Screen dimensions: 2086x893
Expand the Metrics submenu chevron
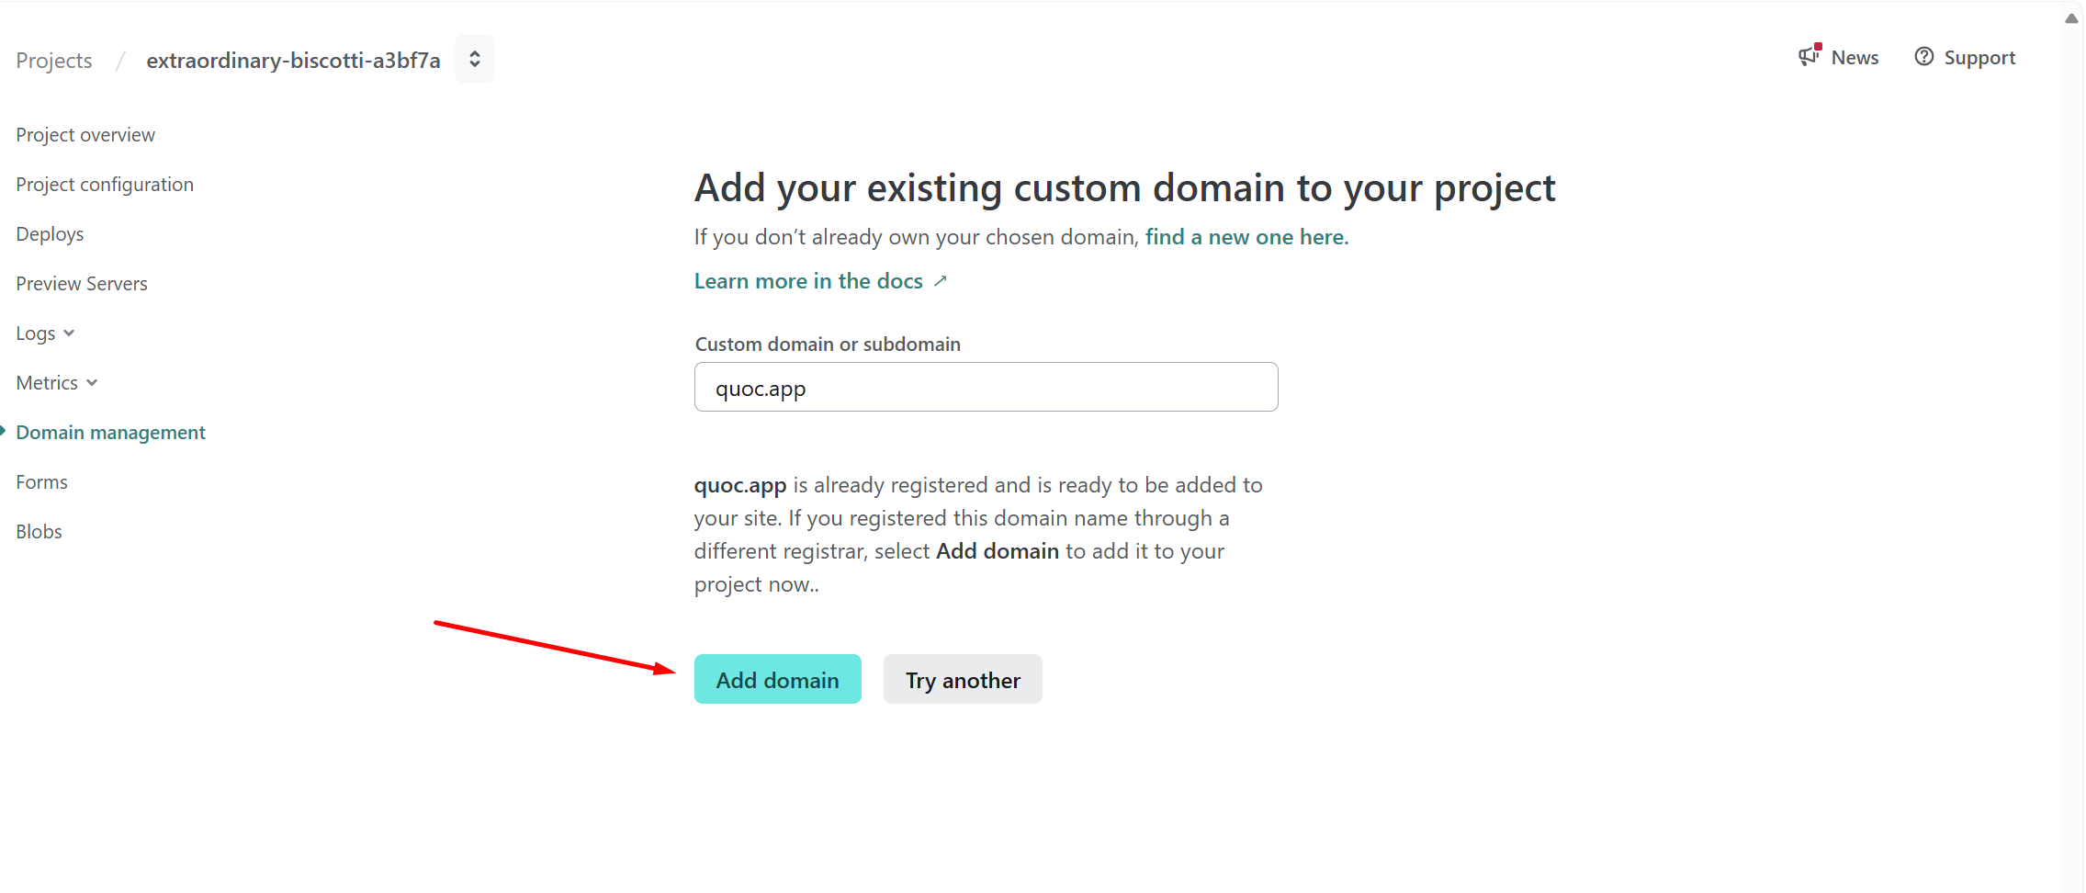point(92,383)
